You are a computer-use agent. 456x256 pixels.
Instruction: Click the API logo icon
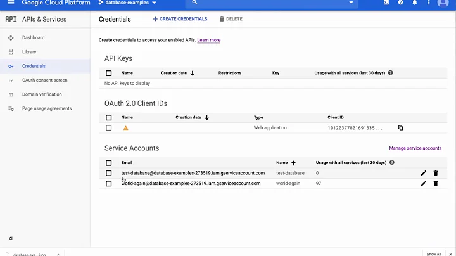coord(11,19)
